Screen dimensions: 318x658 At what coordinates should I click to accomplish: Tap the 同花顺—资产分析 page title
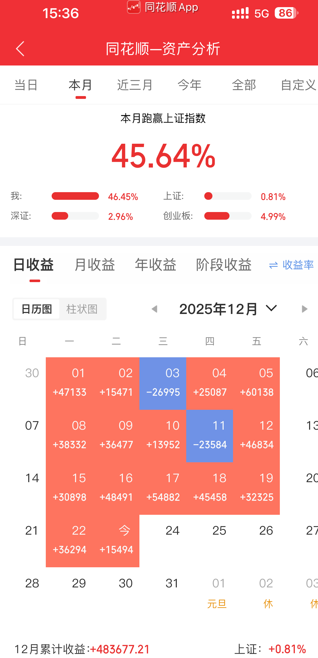163,49
